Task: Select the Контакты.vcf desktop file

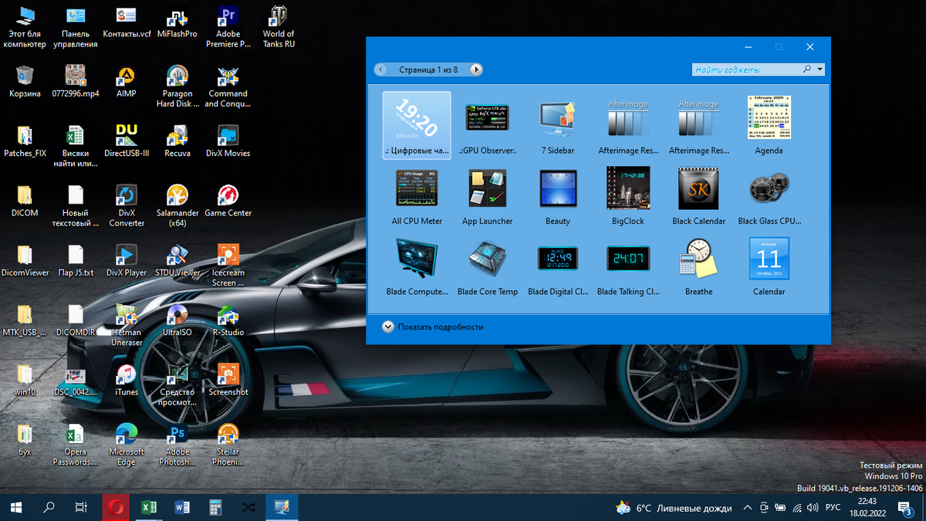Action: pyautogui.click(x=127, y=23)
